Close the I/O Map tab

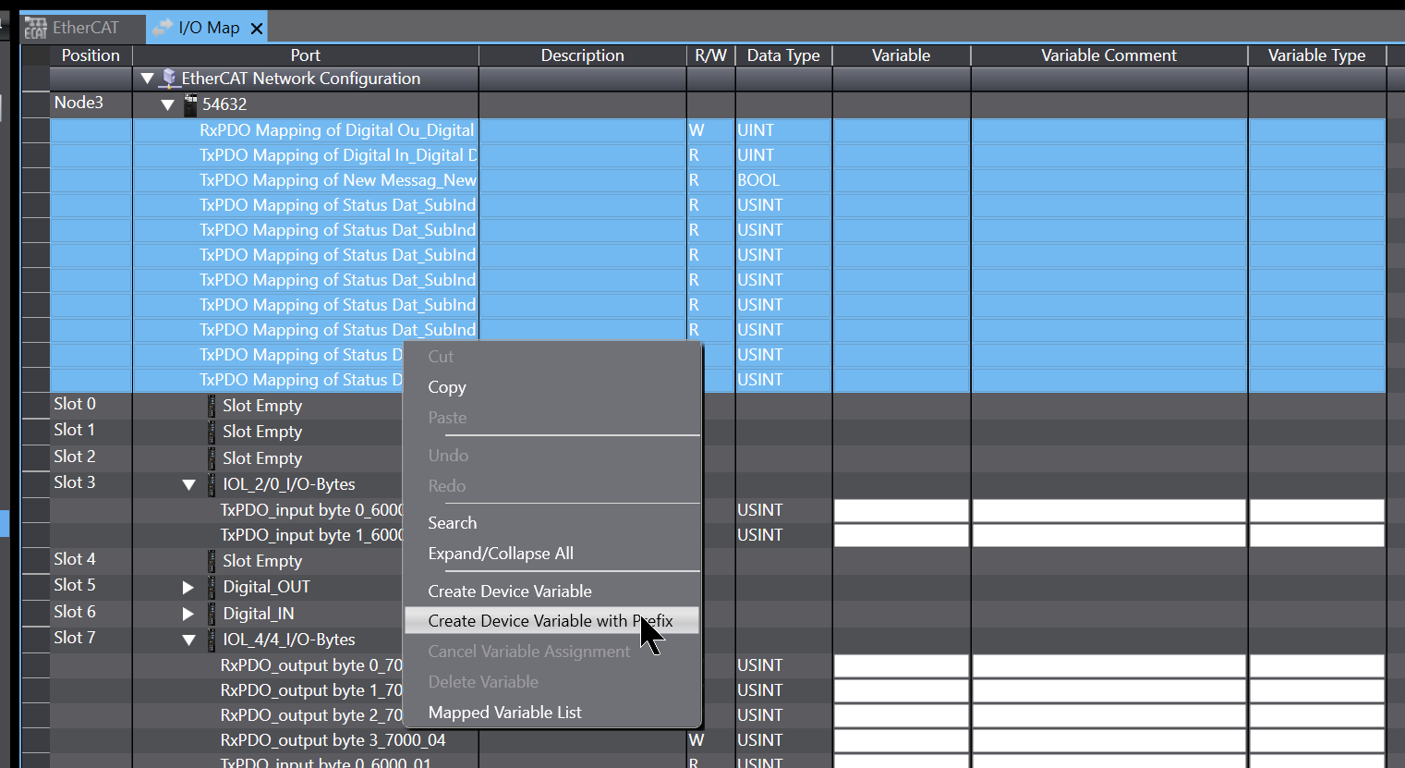(x=257, y=30)
